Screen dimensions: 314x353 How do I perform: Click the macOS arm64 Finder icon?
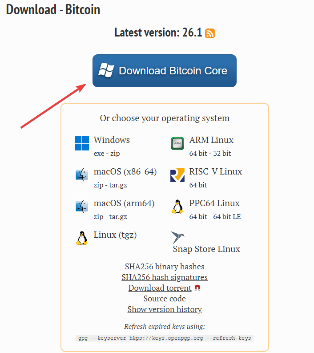82,206
